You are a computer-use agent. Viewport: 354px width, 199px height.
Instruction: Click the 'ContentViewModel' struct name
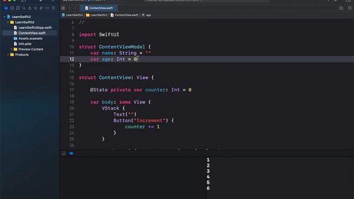(122, 46)
